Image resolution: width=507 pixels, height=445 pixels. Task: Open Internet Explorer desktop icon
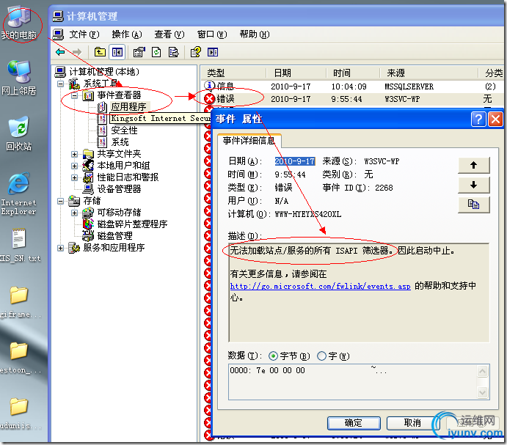[x=19, y=194]
